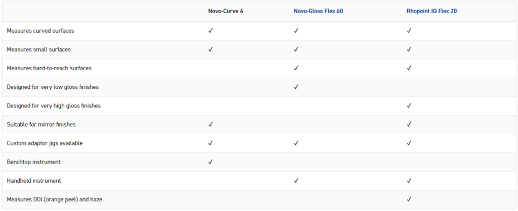Viewport: 518px width, 211px height.
Task: Click Novo-Gloss Flex 60 checkmark for small surfaces
Action: pyautogui.click(x=296, y=49)
